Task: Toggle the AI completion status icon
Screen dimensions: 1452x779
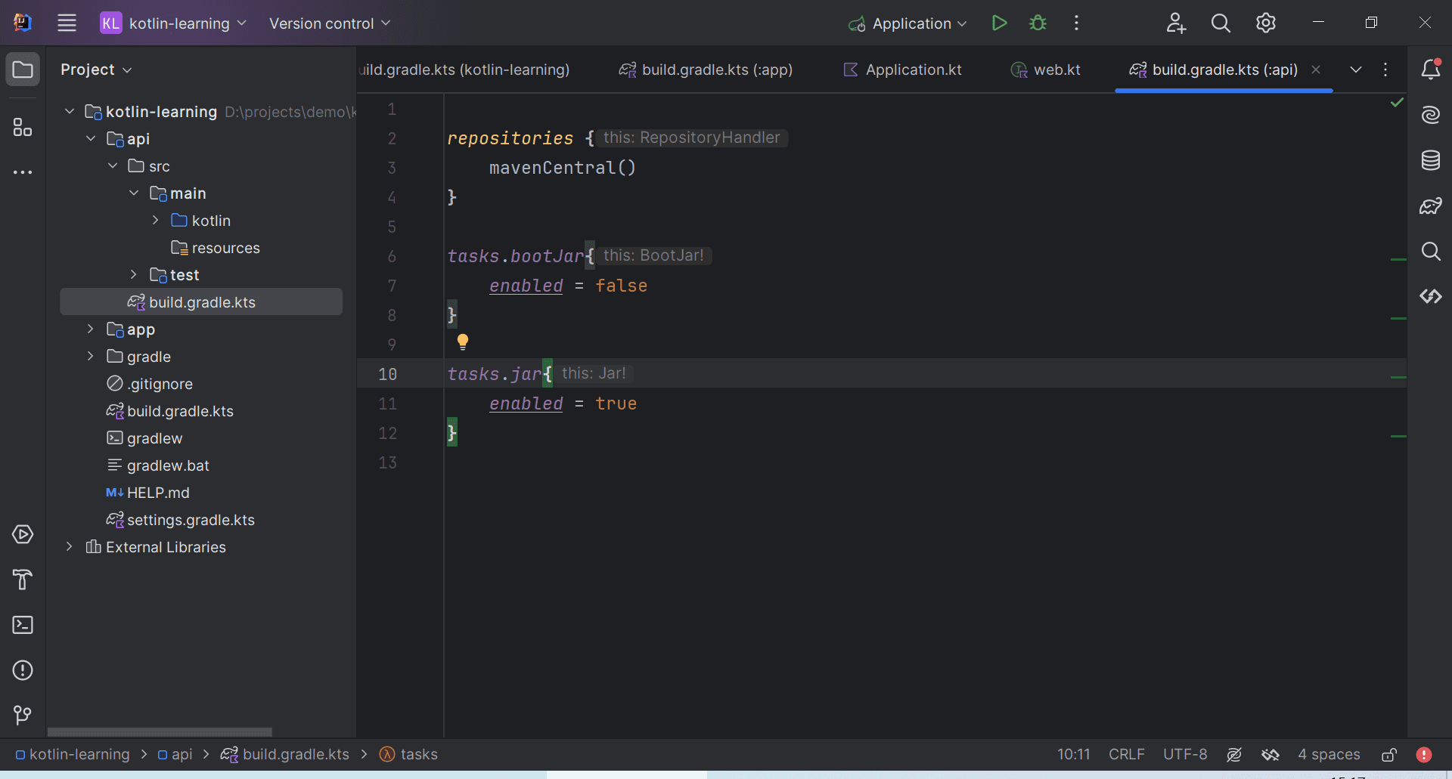Action: coord(1234,754)
